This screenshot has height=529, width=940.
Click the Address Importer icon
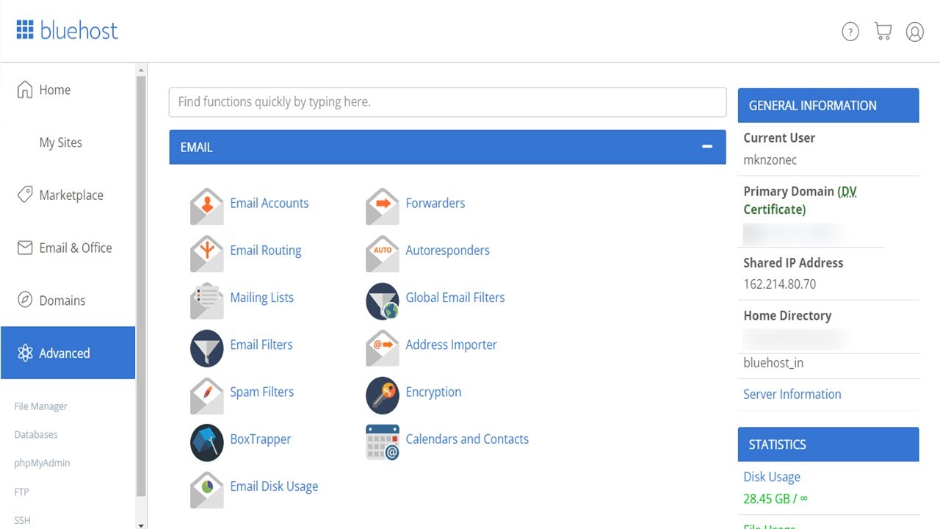[x=383, y=348]
